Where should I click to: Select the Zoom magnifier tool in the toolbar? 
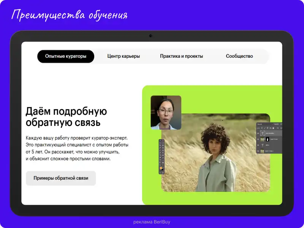(160, 165)
